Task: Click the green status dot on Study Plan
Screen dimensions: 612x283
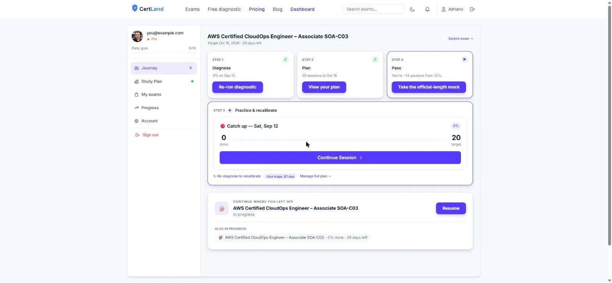Action: (x=192, y=81)
